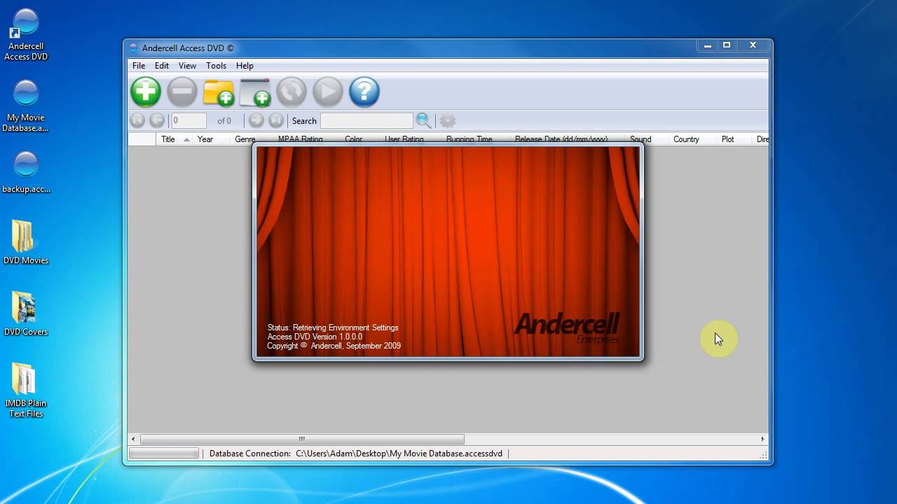Click the window with plus icon
Viewport: 897px width, 504px height.
click(255, 92)
